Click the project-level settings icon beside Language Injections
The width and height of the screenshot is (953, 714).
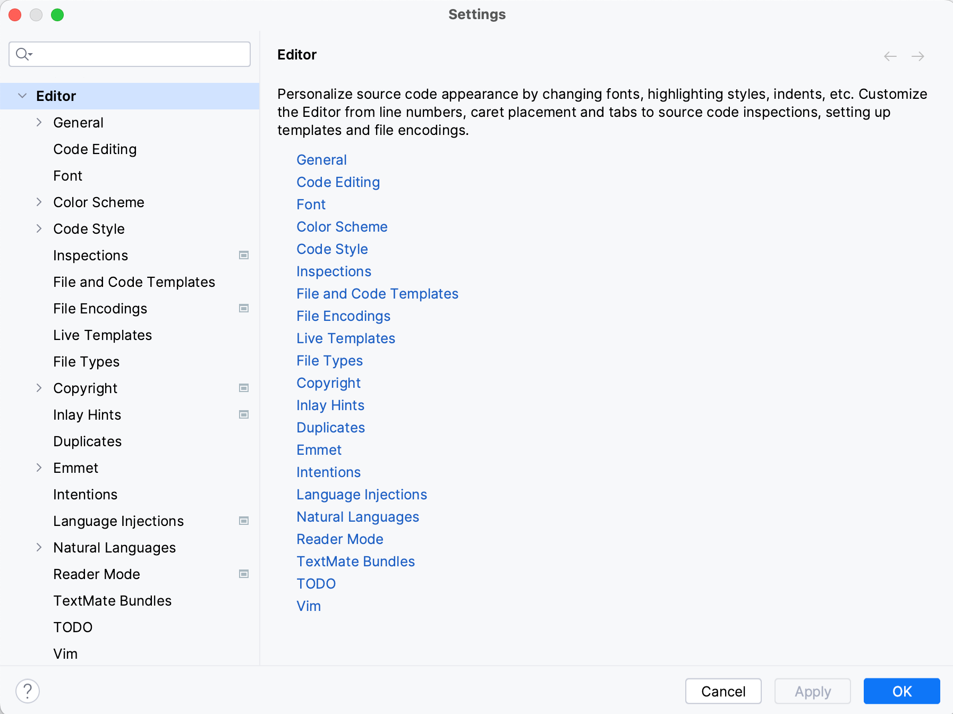click(x=244, y=521)
